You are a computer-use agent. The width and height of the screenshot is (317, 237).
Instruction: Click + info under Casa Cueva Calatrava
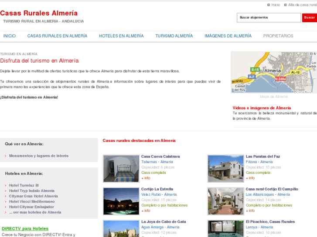pyautogui.click(x=146, y=178)
